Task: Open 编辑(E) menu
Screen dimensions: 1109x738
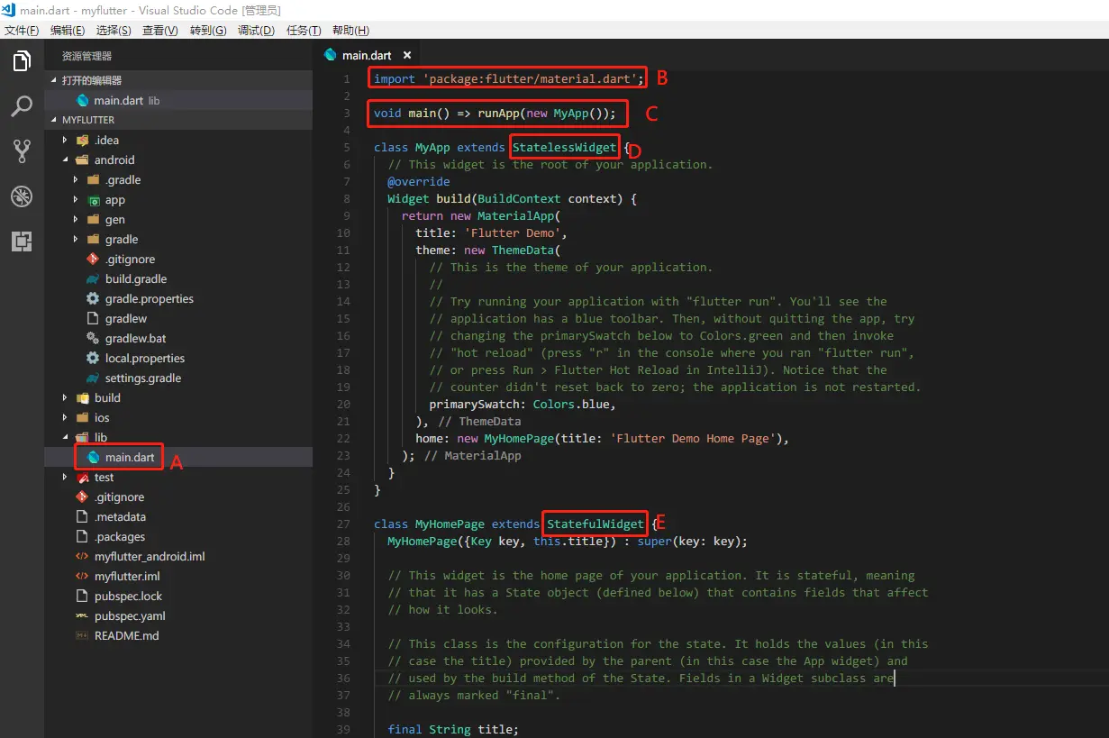Action: point(68,30)
